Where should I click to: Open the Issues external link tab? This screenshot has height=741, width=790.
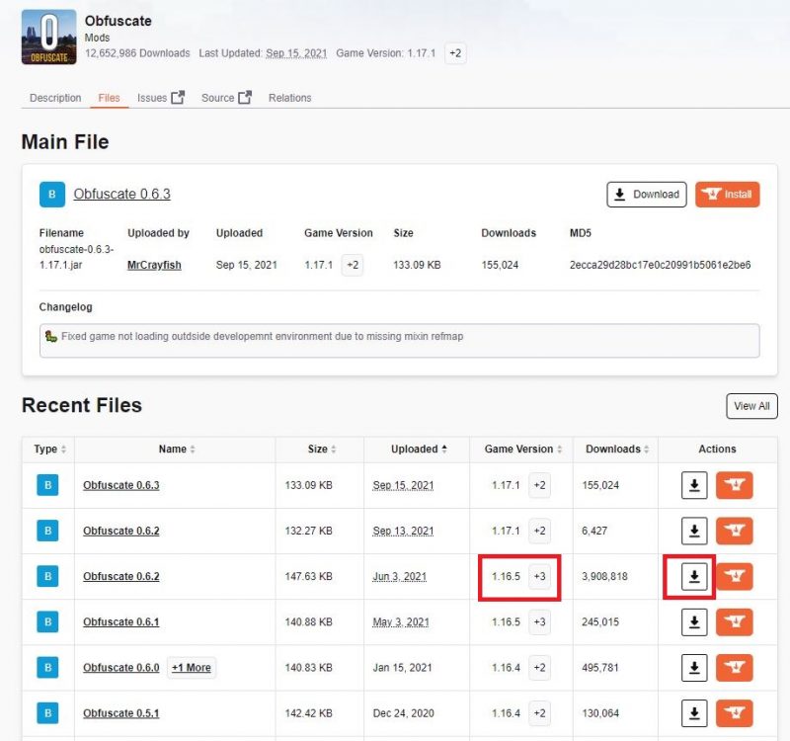[x=160, y=98]
